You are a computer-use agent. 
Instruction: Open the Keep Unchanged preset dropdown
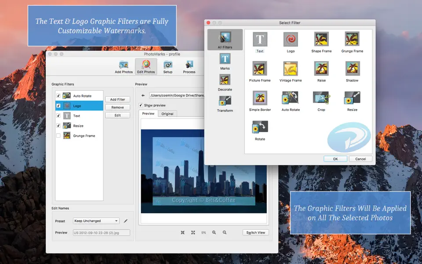coord(96,220)
